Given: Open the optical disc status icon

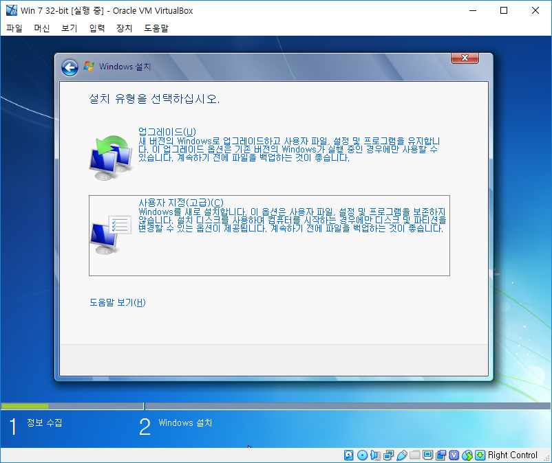Looking at the screenshot, I should tap(362, 455).
